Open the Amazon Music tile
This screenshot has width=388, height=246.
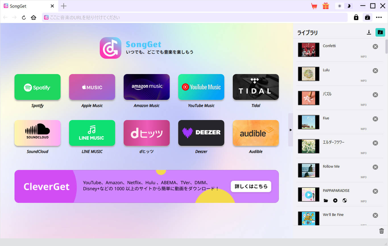click(147, 87)
